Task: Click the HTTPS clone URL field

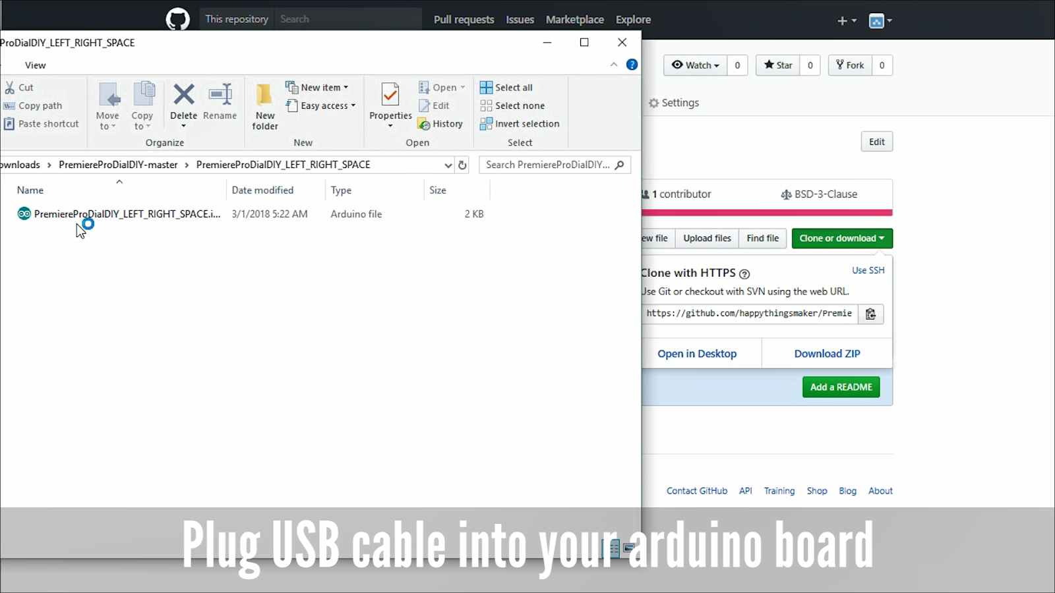Action: click(x=750, y=314)
